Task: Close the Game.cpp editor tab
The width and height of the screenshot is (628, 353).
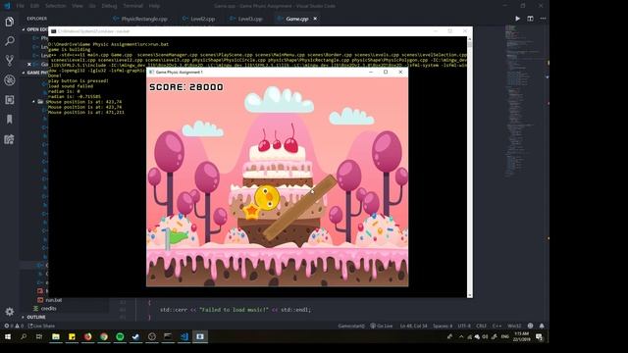Action: pos(315,19)
